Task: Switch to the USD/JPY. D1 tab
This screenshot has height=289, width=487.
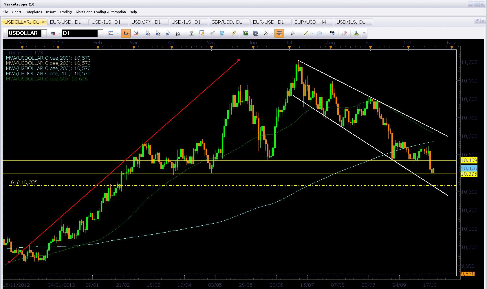Action: 148,22
